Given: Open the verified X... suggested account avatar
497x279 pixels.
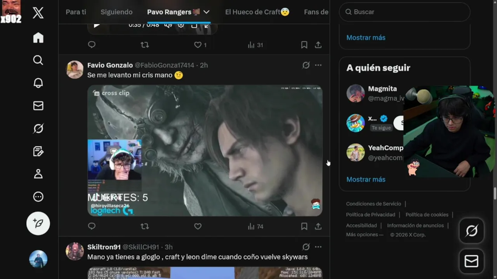Looking at the screenshot, I should [x=355, y=123].
